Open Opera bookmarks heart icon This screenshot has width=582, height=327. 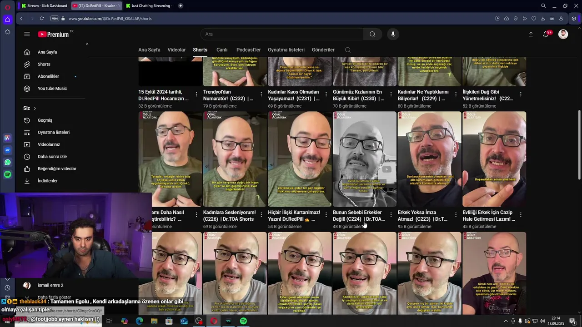coord(534,19)
